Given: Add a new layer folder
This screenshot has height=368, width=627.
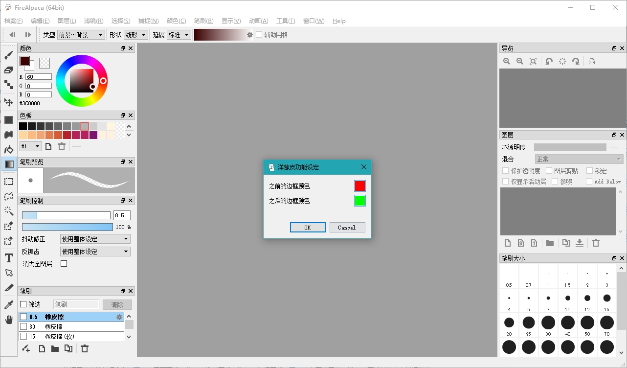Looking at the screenshot, I should 550,243.
